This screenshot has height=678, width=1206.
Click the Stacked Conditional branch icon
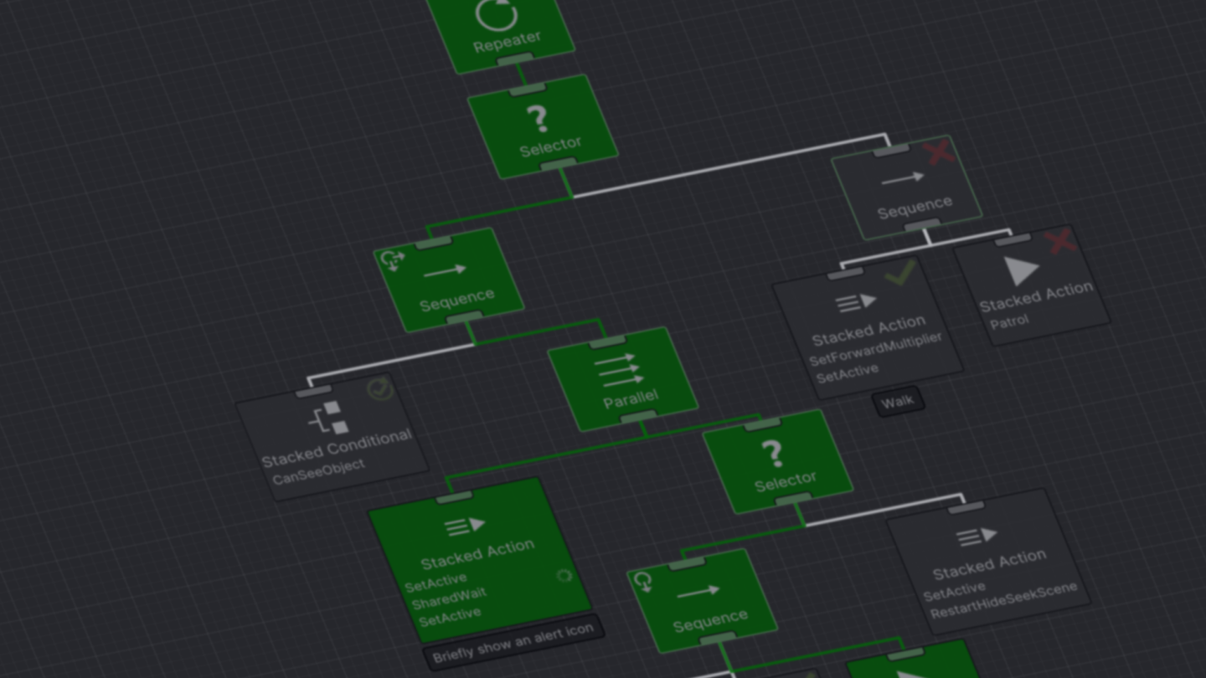click(x=327, y=418)
